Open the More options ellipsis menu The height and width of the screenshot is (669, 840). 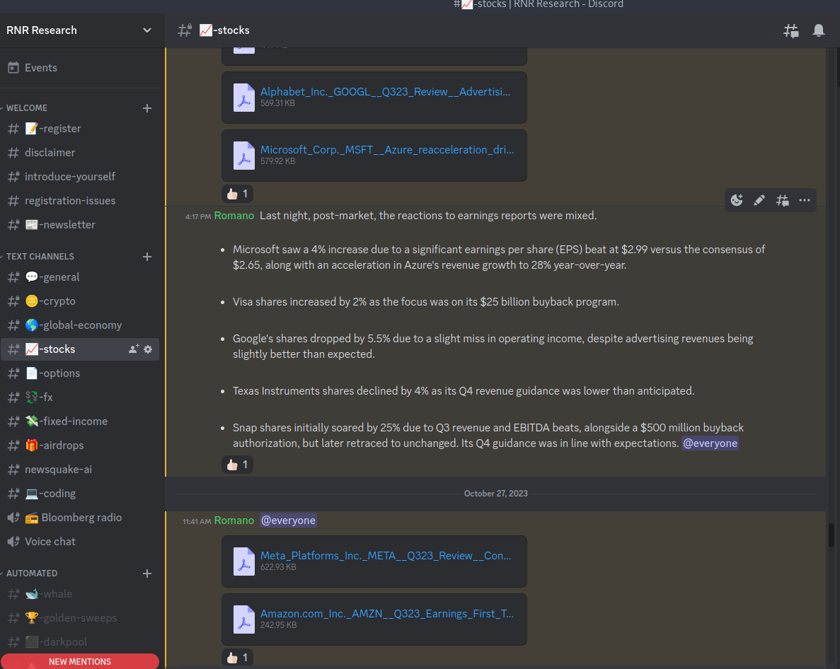pyautogui.click(x=805, y=200)
